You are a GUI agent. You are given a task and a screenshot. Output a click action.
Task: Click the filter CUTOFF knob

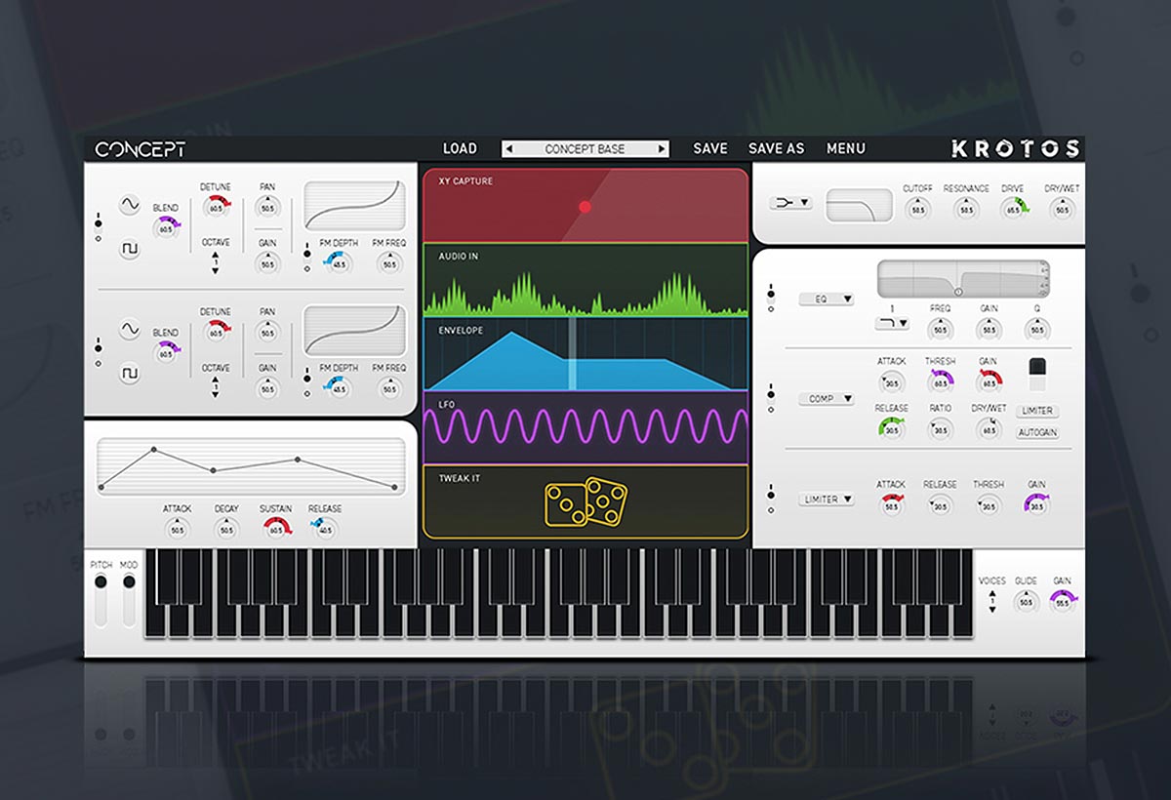(x=917, y=209)
